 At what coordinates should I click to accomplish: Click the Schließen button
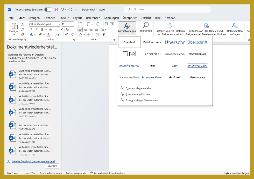click(x=52, y=166)
